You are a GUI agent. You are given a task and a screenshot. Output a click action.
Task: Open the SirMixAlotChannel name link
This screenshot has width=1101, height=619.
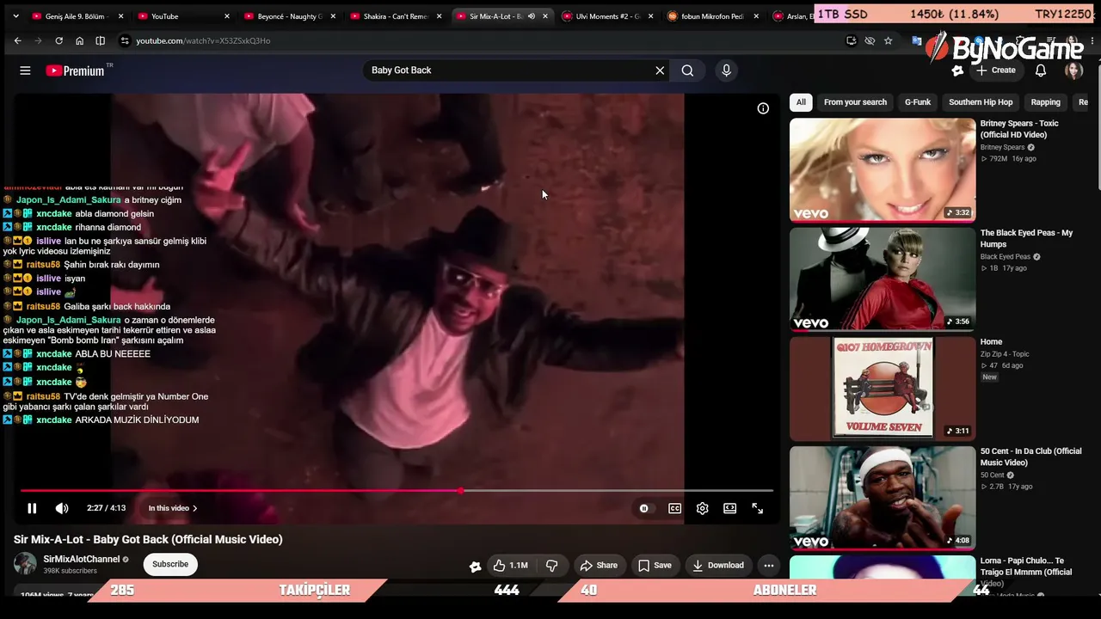82,559
